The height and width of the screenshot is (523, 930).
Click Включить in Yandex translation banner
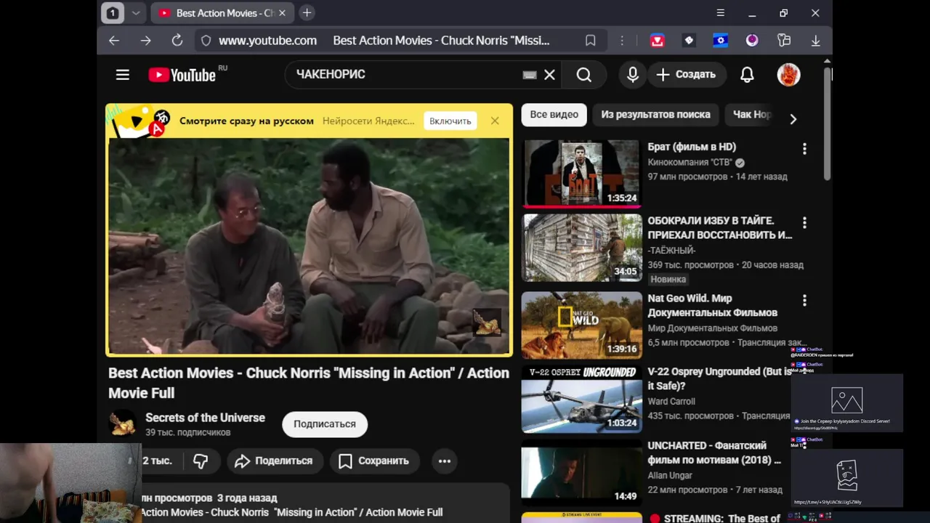(x=450, y=121)
